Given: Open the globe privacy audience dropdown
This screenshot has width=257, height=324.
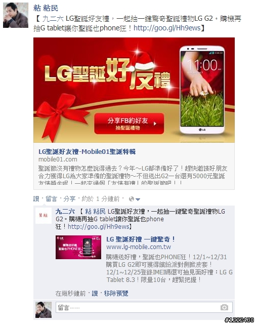Looking at the screenshot, I should tap(135, 199).
